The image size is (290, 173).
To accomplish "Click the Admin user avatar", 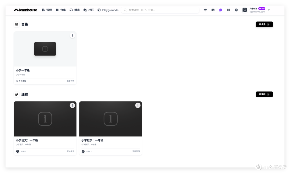I will coord(245,10).
